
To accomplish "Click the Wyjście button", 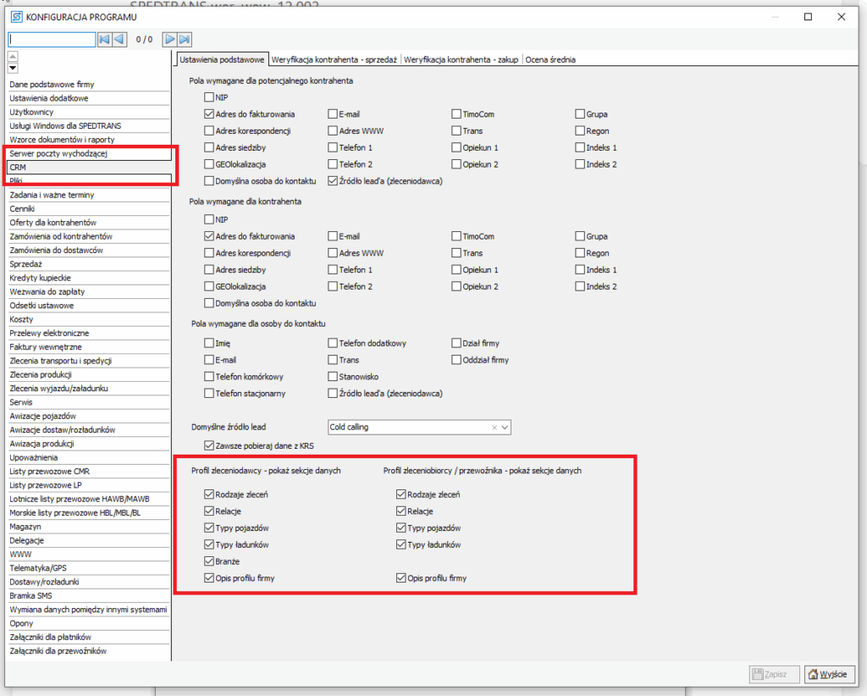I will pos(827,674).
